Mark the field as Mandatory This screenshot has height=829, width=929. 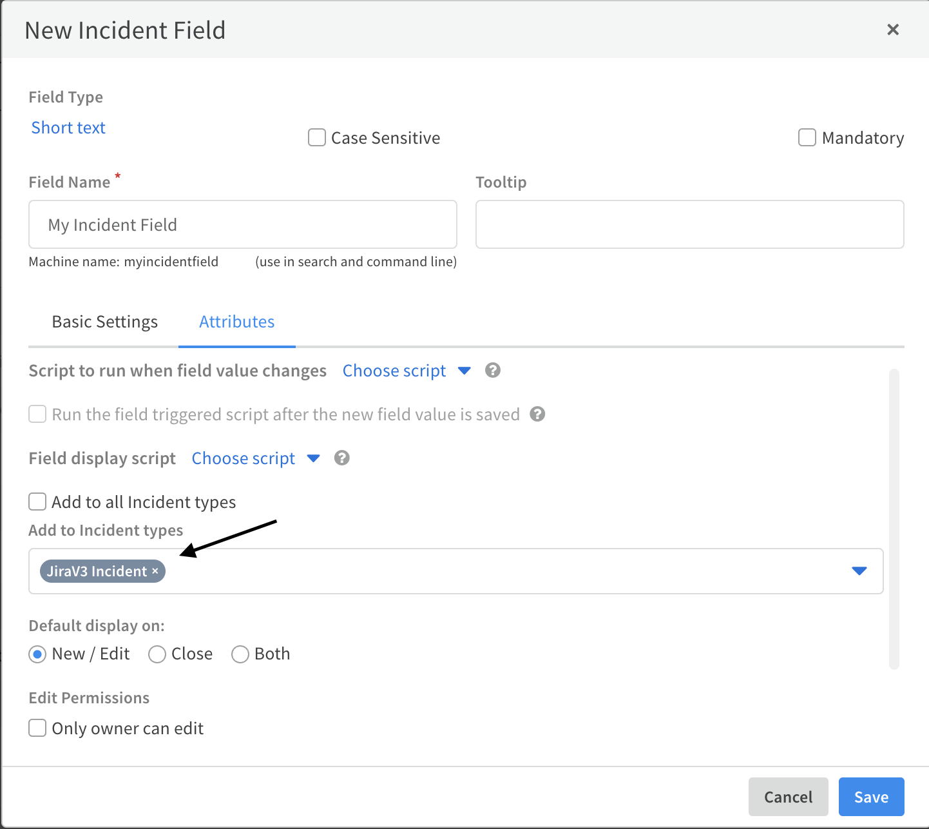[x=807, y=137]
